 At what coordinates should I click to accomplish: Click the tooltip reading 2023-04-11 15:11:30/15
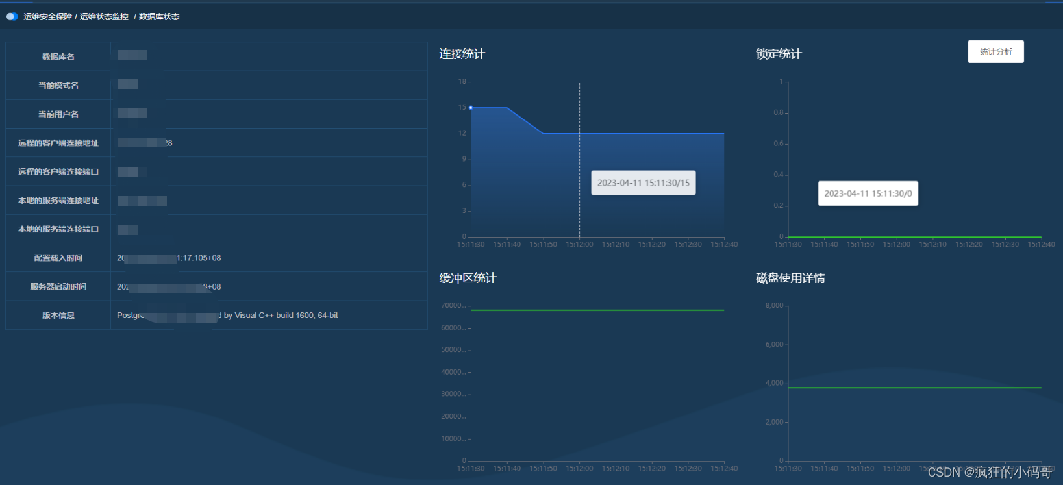point(644,183)
